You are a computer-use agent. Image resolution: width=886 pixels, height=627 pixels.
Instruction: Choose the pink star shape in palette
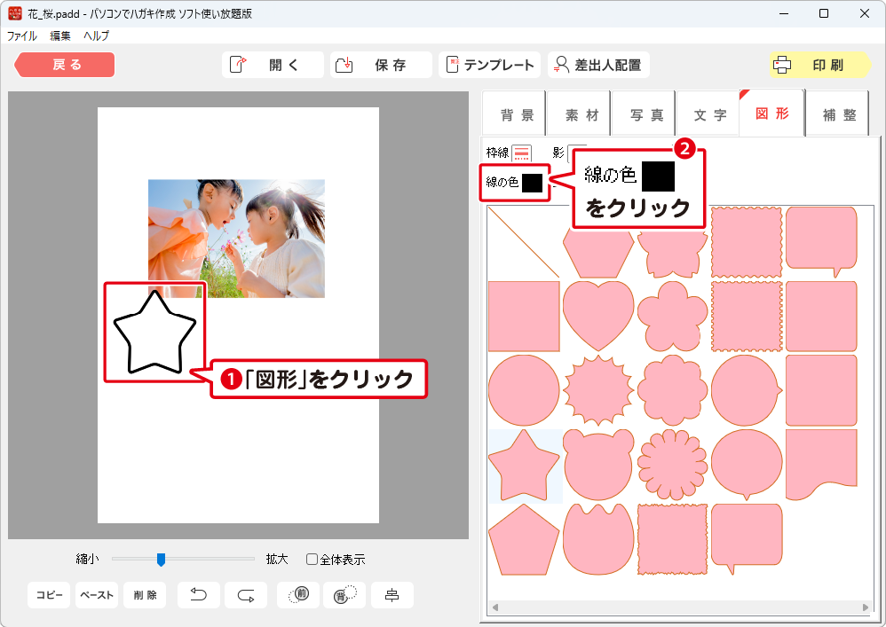(x=524, y=465)
